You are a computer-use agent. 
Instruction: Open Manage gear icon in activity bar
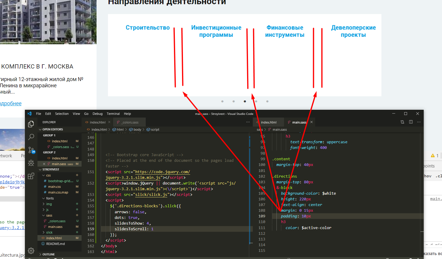[x=31, y=251]
